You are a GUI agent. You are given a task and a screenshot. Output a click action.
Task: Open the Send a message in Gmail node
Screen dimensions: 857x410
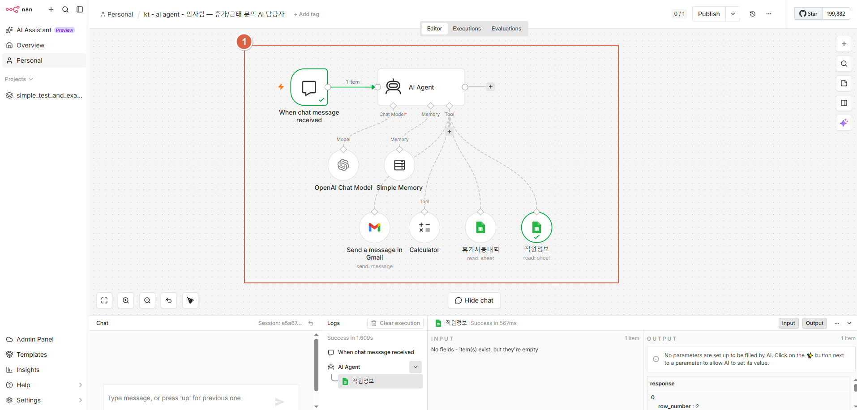375,227
